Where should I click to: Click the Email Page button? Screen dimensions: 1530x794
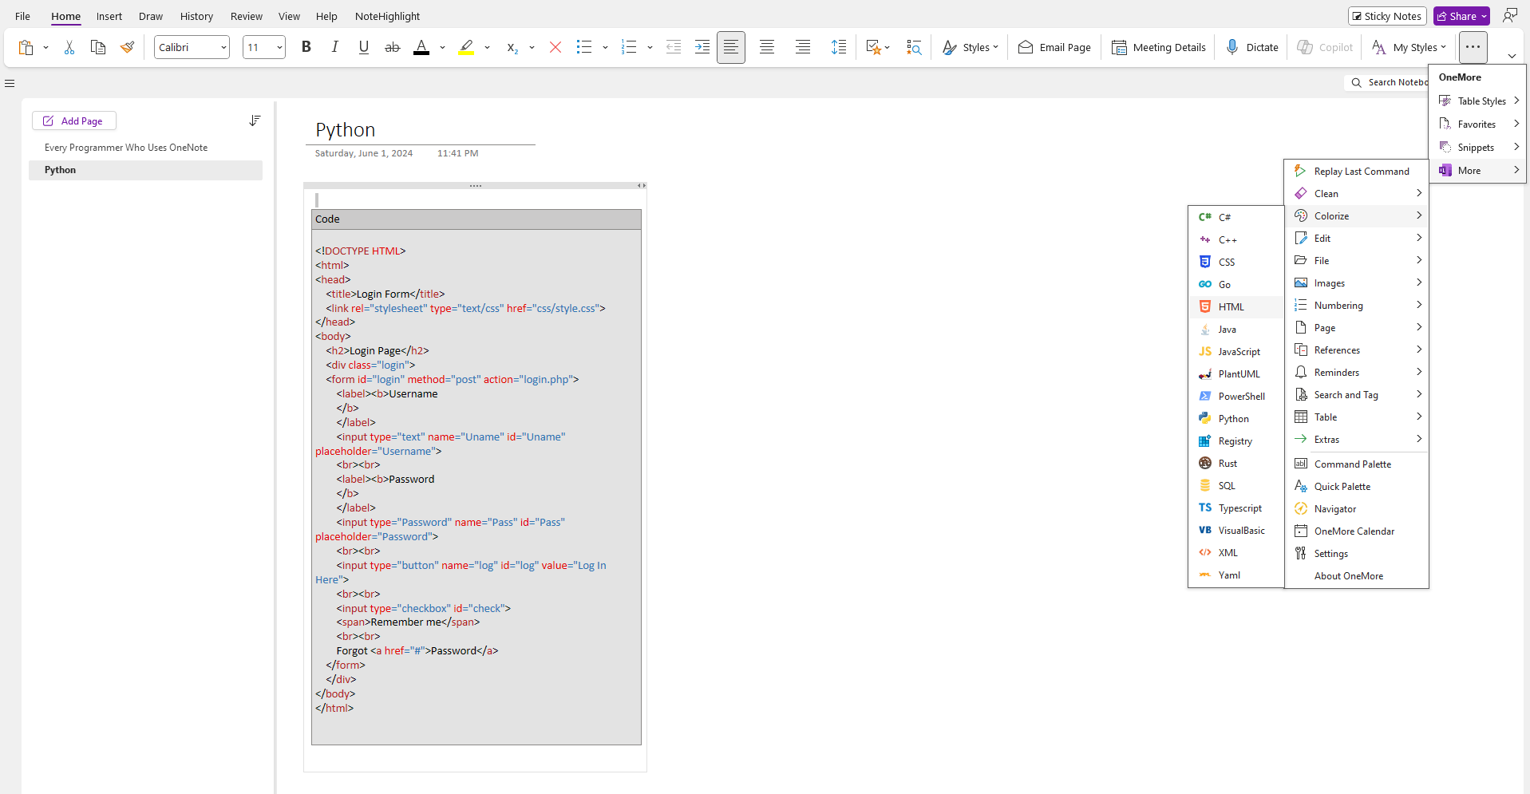coord(1054,48)
